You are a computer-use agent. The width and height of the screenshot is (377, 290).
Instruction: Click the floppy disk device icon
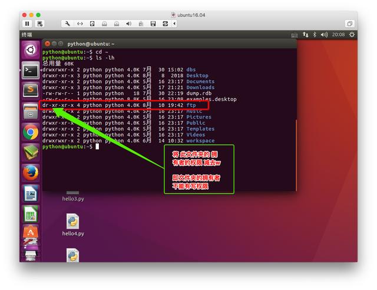tap(153, 24)
